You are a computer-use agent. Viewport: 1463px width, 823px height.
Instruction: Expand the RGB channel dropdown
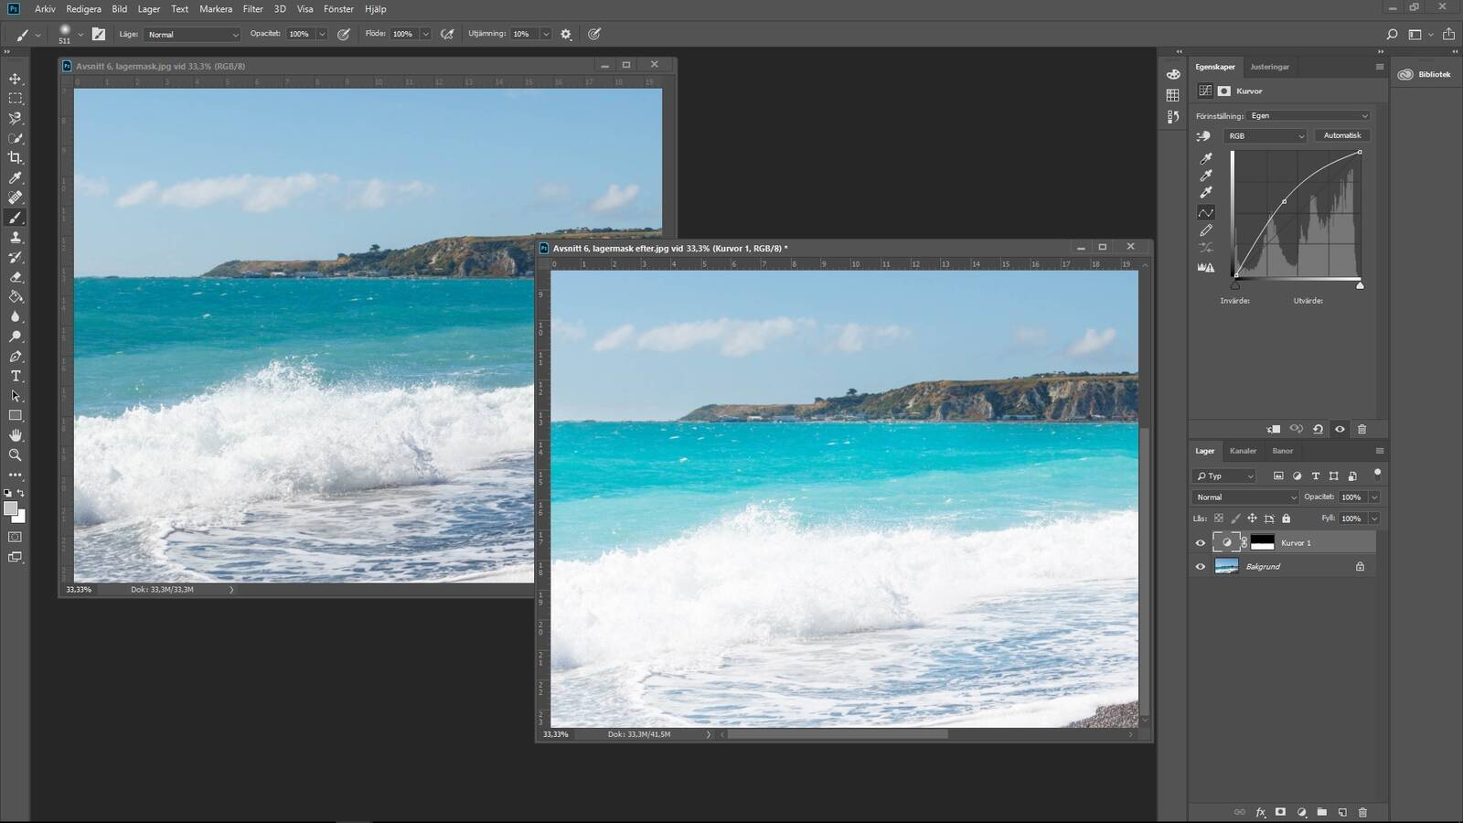pyautogui.click(x=1265, y=136)
